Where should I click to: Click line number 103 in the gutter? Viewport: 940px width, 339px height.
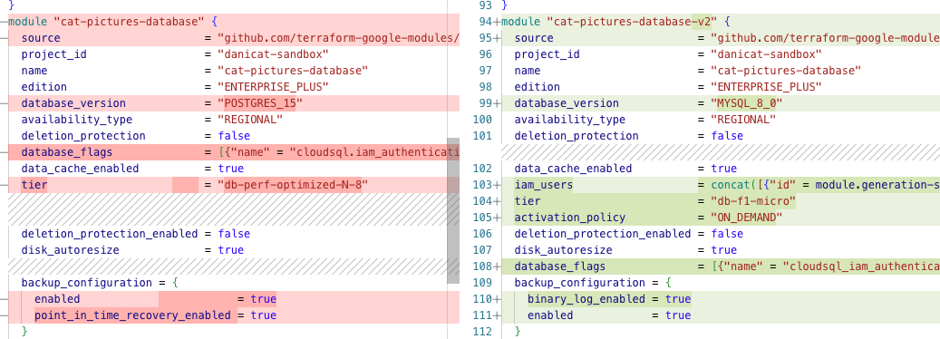click(482, 185)
